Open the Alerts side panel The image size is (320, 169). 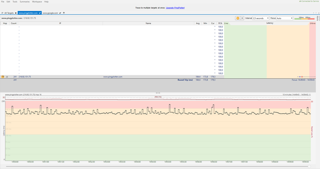(317, 18)
